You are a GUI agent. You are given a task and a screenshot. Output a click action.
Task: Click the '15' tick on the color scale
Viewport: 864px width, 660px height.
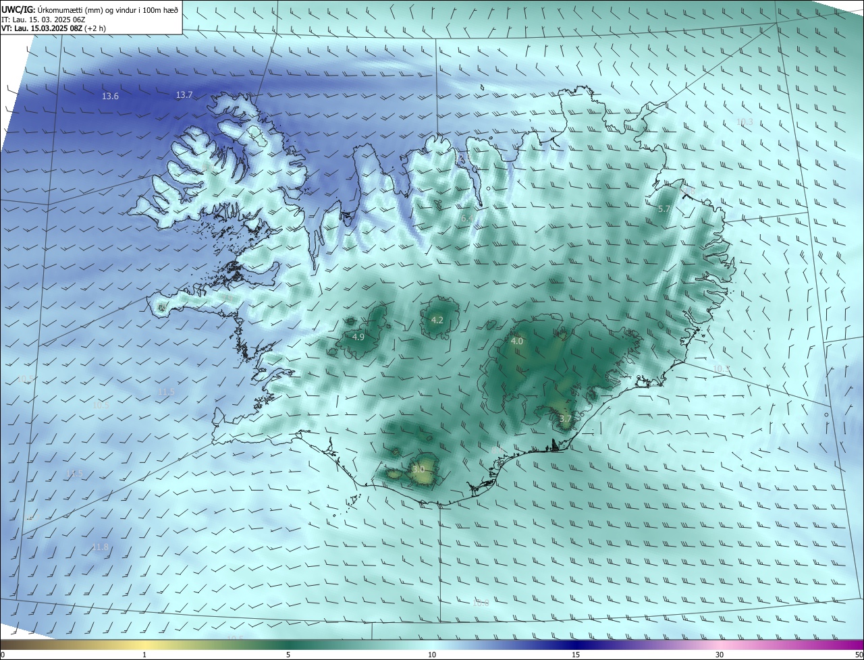pyautogui.click(x=576, y=655)
